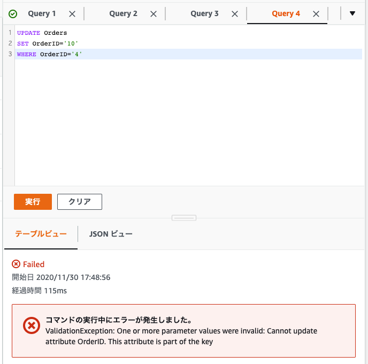Run the query with 実行 button
Image resolution: width=368 pixels, height=364 pixels.
pyautogui.click(x=33, y=202)
